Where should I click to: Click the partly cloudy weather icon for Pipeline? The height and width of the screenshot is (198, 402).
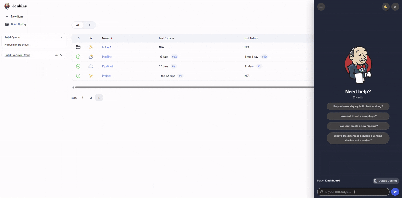pos(91,57)
